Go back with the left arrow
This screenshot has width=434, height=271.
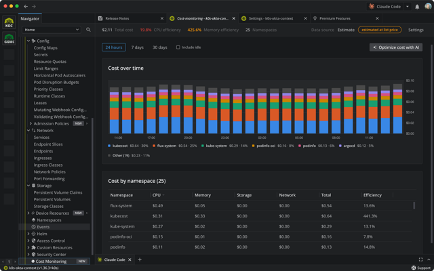click(x=26, y=6)
